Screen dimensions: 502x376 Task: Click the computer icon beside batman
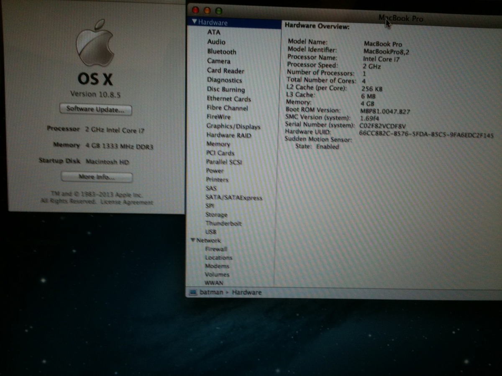point(193,292)
